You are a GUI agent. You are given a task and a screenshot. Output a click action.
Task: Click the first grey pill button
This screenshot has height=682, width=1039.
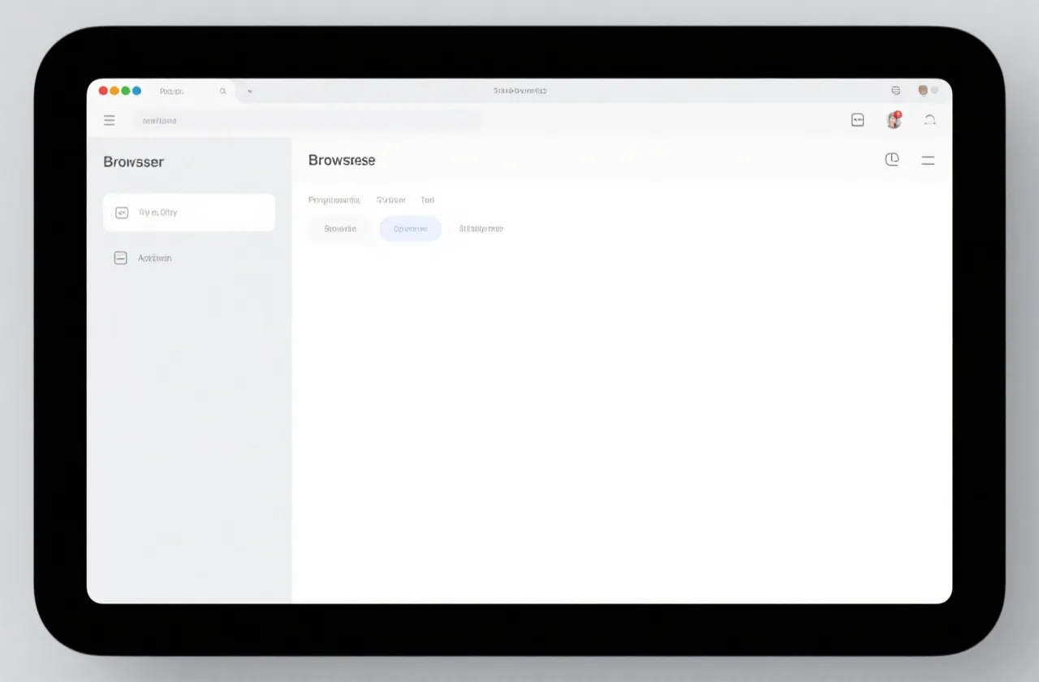point(340,229)
